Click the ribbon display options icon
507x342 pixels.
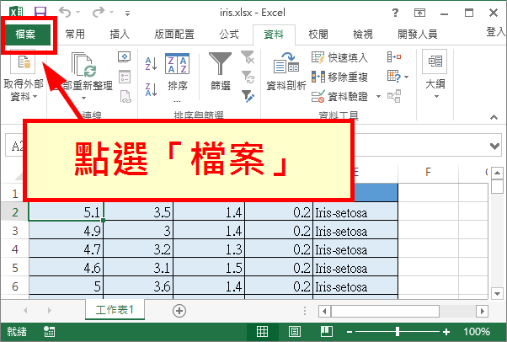pos(419,13)
